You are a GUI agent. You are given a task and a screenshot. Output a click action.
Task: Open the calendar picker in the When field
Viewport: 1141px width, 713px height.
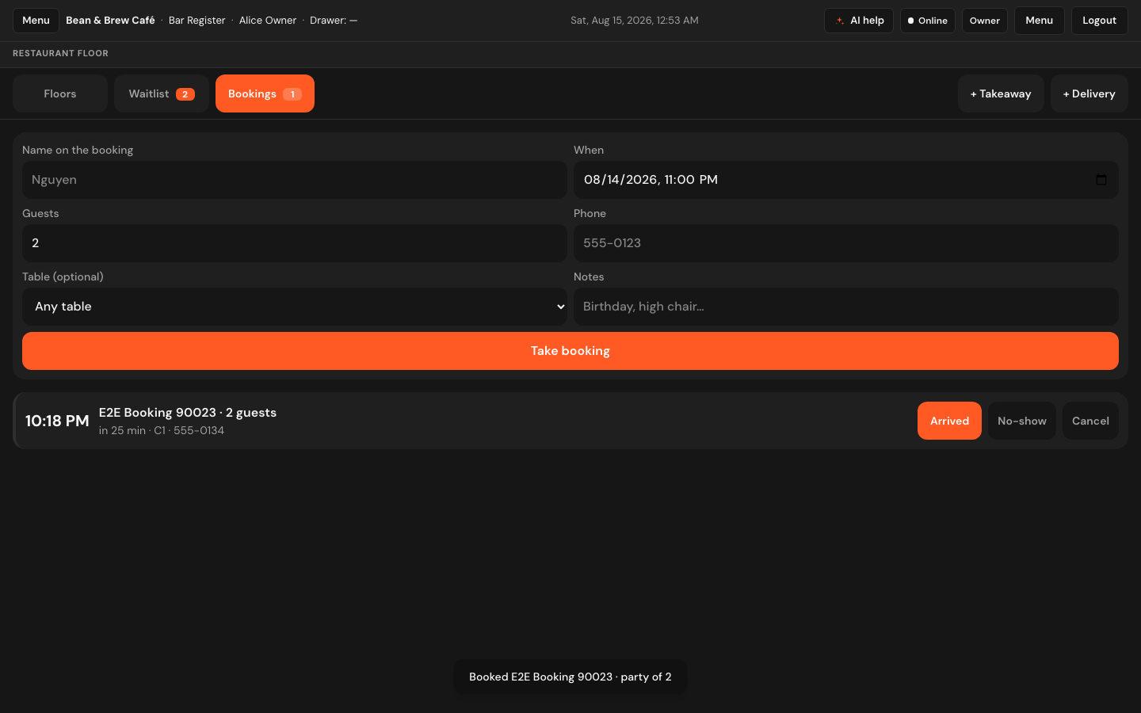(1101, 180)
